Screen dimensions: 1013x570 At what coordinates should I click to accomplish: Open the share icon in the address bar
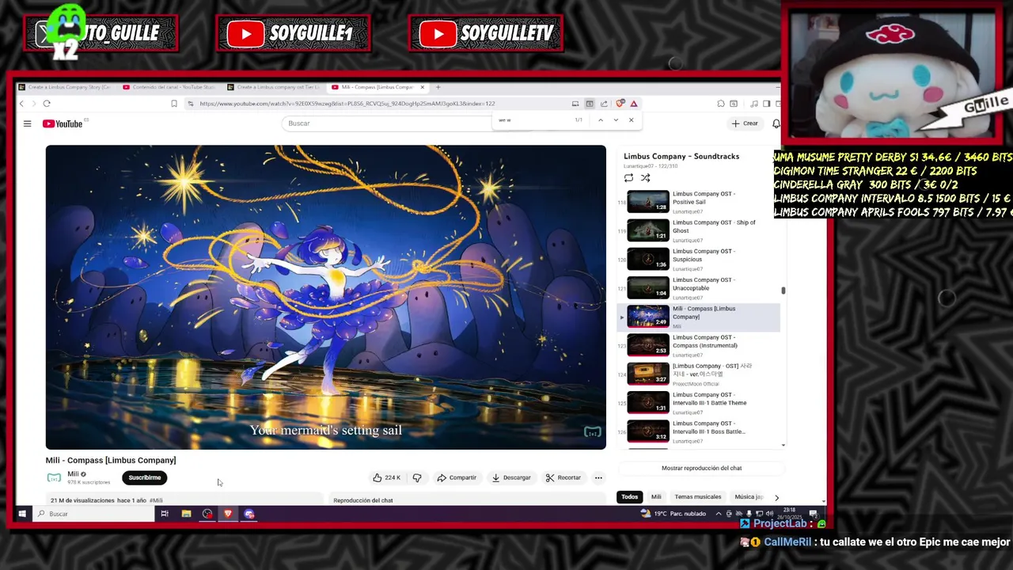click(604, 104)
